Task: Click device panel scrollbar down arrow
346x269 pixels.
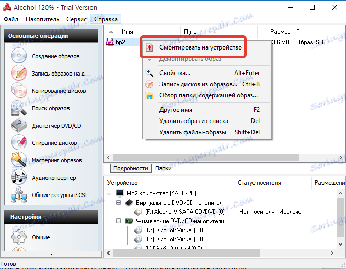Action: [x=340, y=244]
